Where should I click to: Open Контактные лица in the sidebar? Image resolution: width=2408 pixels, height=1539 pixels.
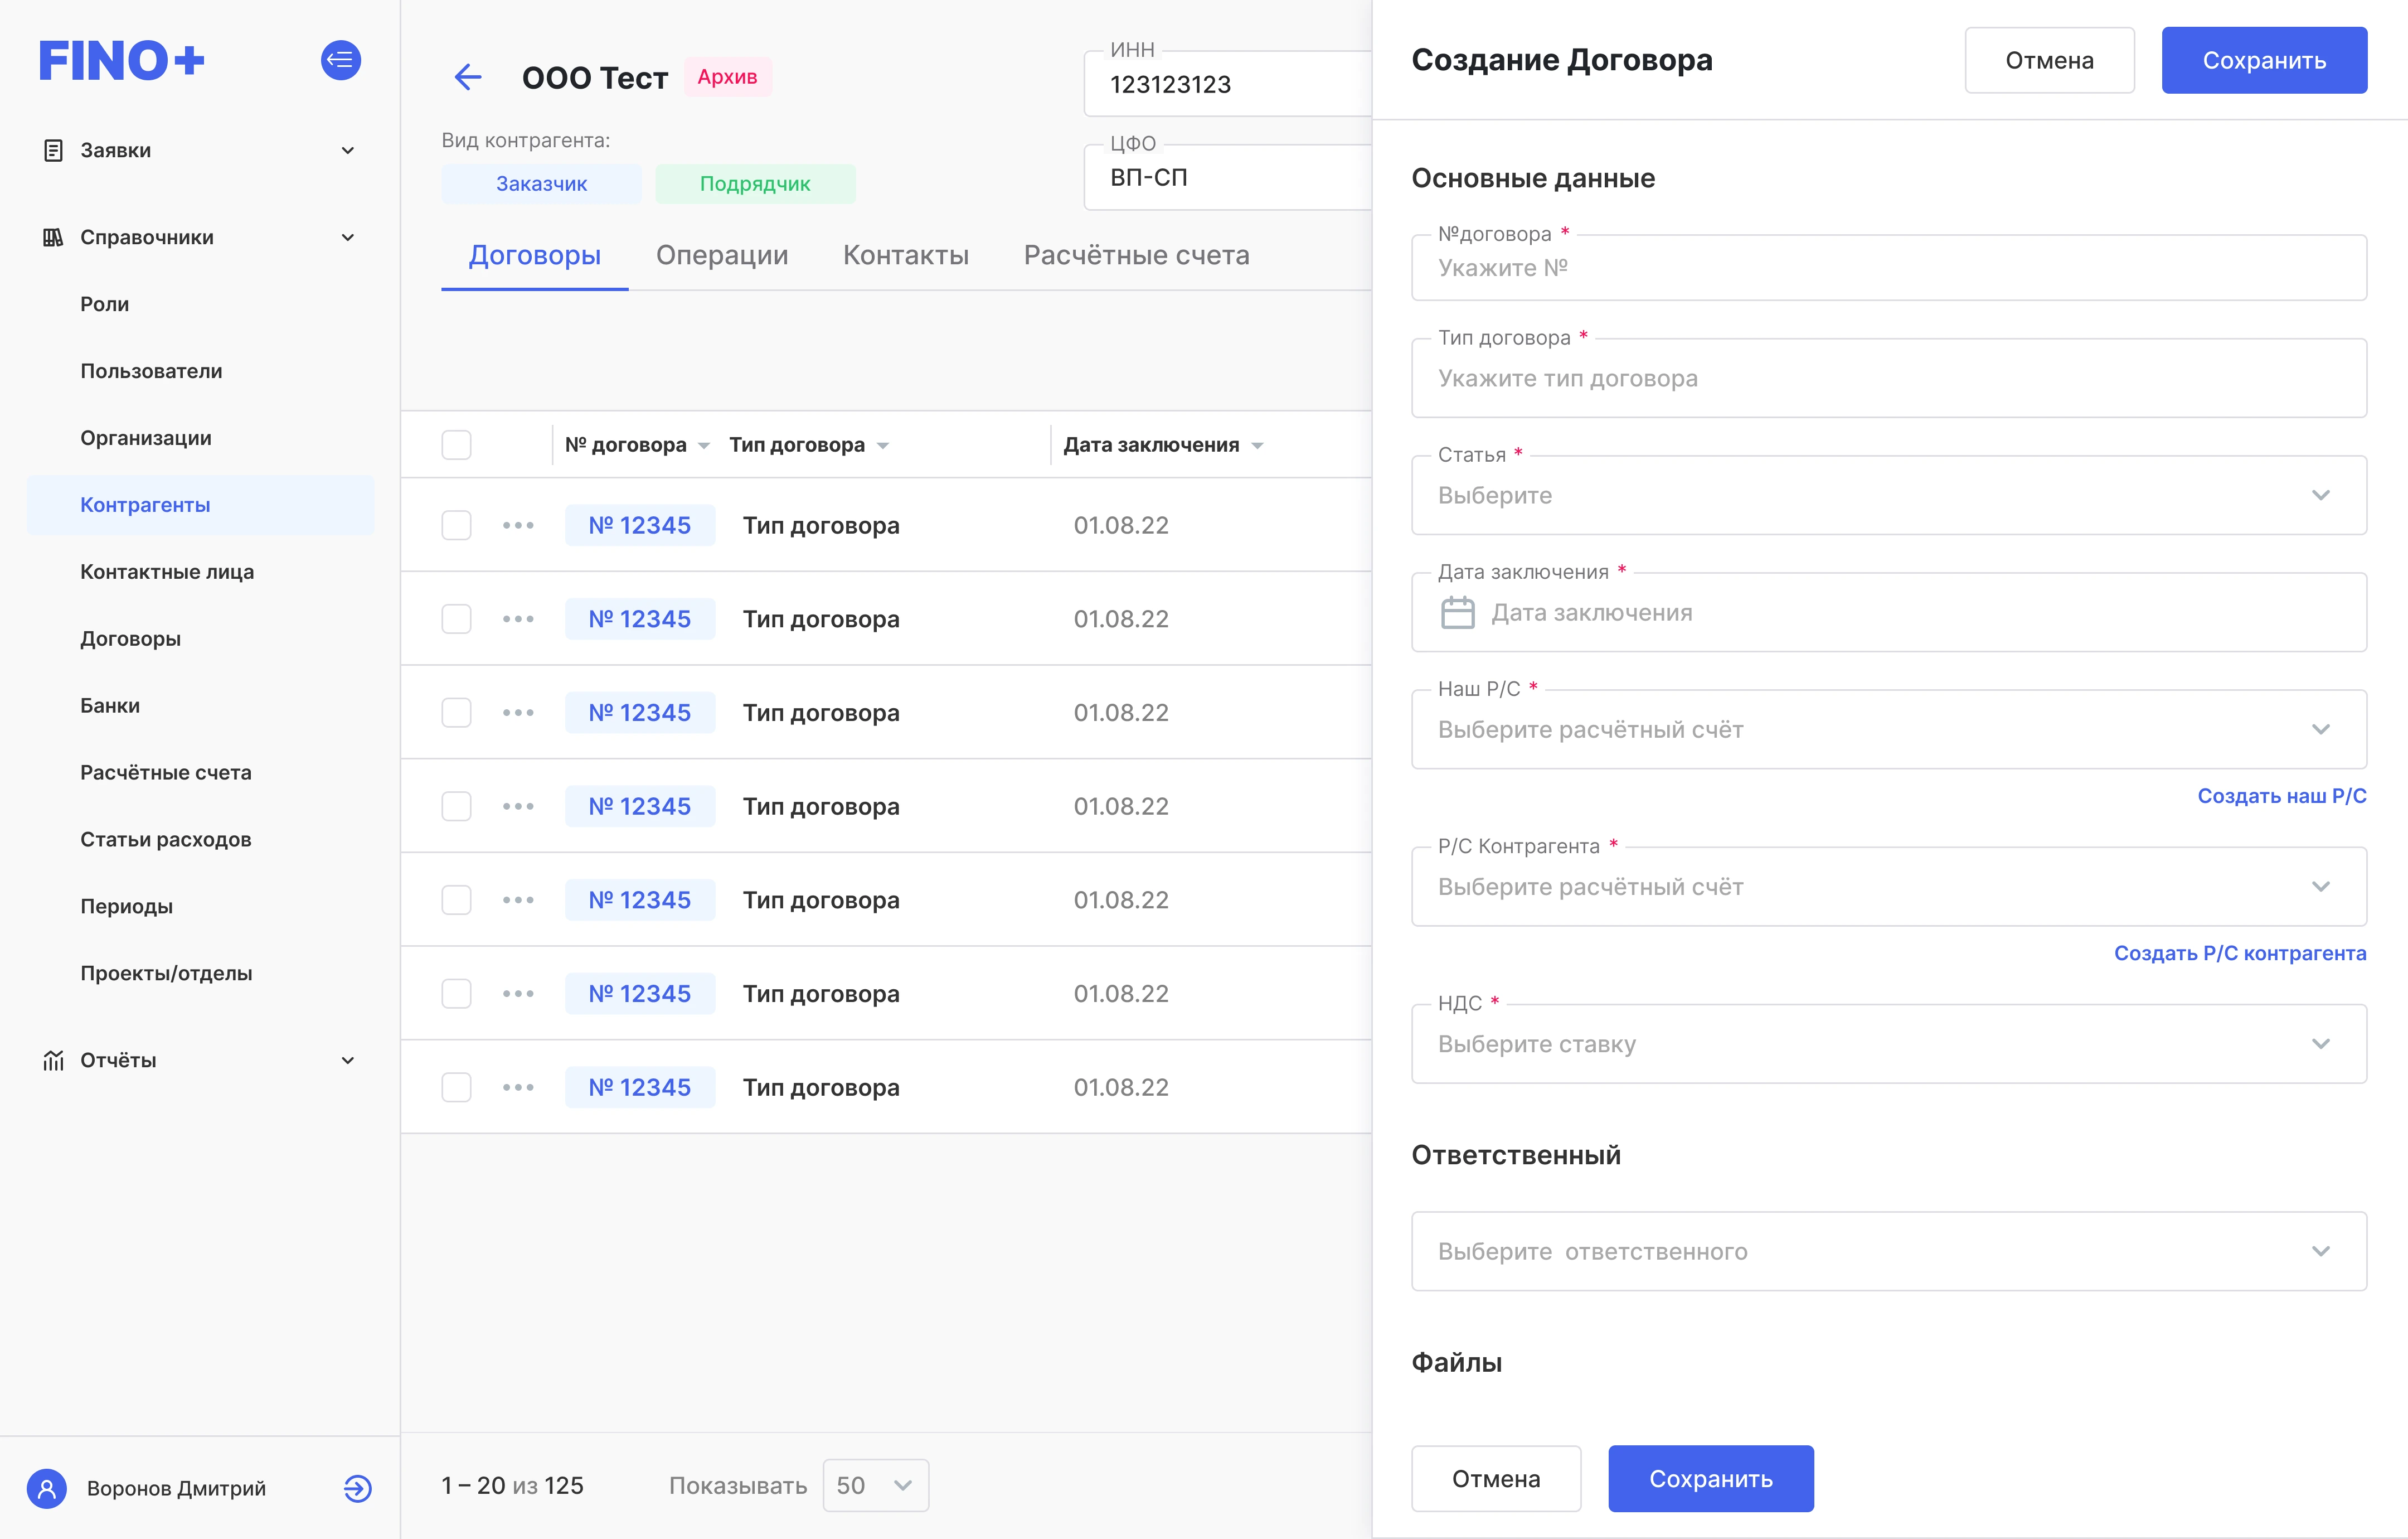(167, 572)
